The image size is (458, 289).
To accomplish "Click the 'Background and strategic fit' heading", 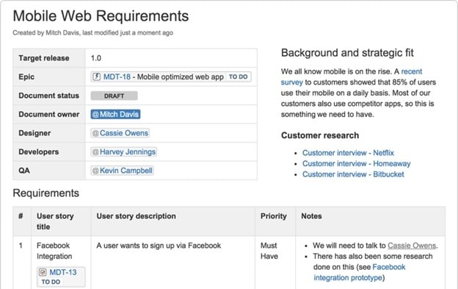I will click(347, 53).
